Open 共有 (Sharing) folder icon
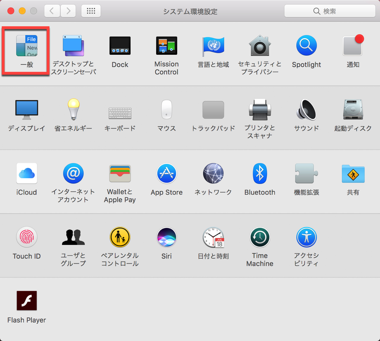 click(x=353, y=173)
